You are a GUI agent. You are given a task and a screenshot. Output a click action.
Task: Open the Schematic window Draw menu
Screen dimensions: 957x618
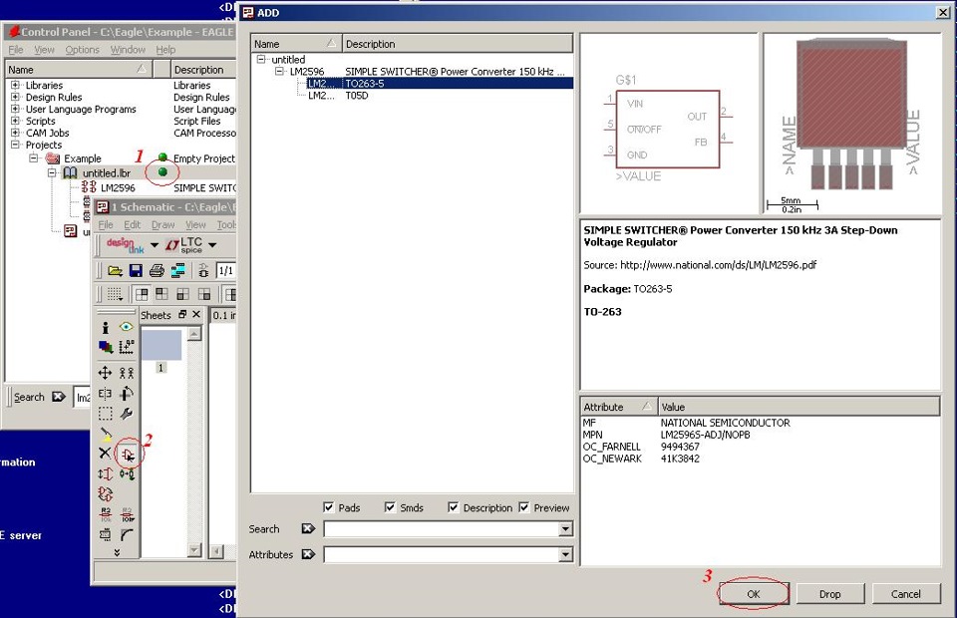(162, 224)
